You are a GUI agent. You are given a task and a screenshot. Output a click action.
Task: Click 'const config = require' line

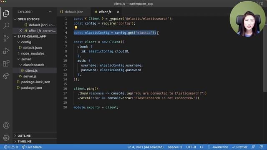coord(104,23)
